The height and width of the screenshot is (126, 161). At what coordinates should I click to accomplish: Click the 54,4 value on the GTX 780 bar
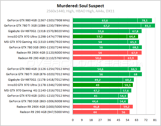click(123, 101)
